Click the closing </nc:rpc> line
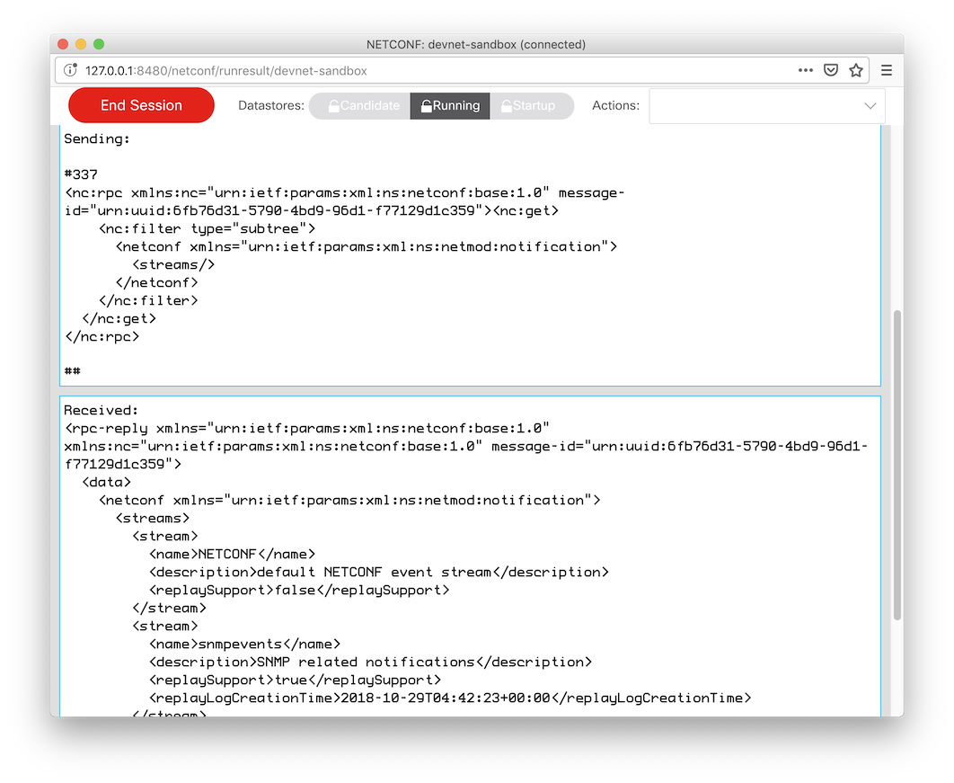 102,337
